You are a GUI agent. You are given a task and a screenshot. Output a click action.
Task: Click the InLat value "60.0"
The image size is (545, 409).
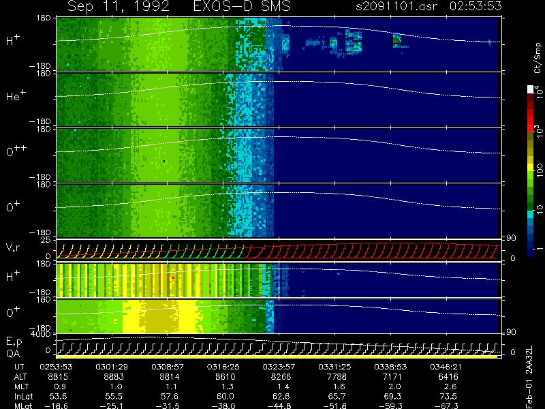point(225,397)
